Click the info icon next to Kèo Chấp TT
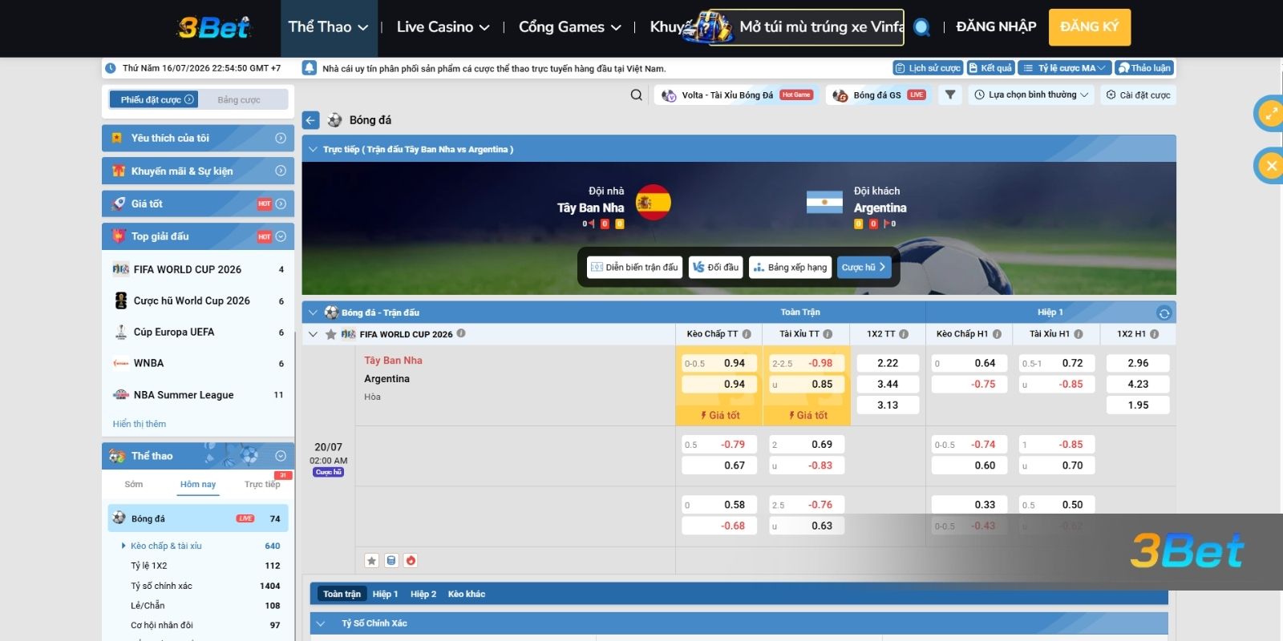1283x641 pixels. [x=747, y=334]
